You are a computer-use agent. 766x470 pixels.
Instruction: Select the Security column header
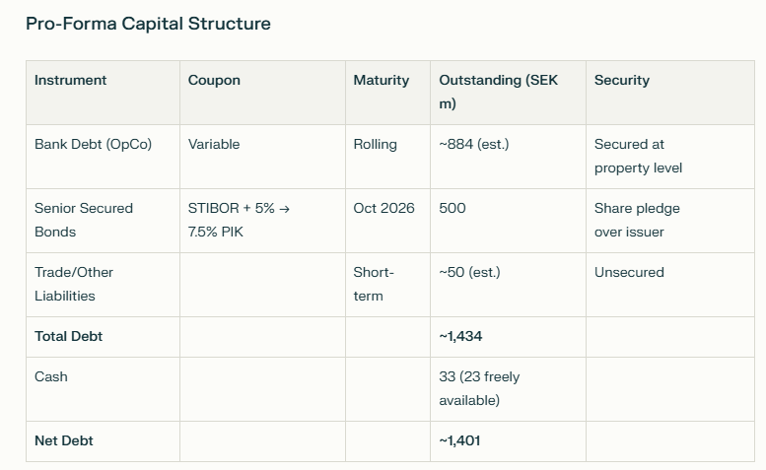click(x=621, y=80)
